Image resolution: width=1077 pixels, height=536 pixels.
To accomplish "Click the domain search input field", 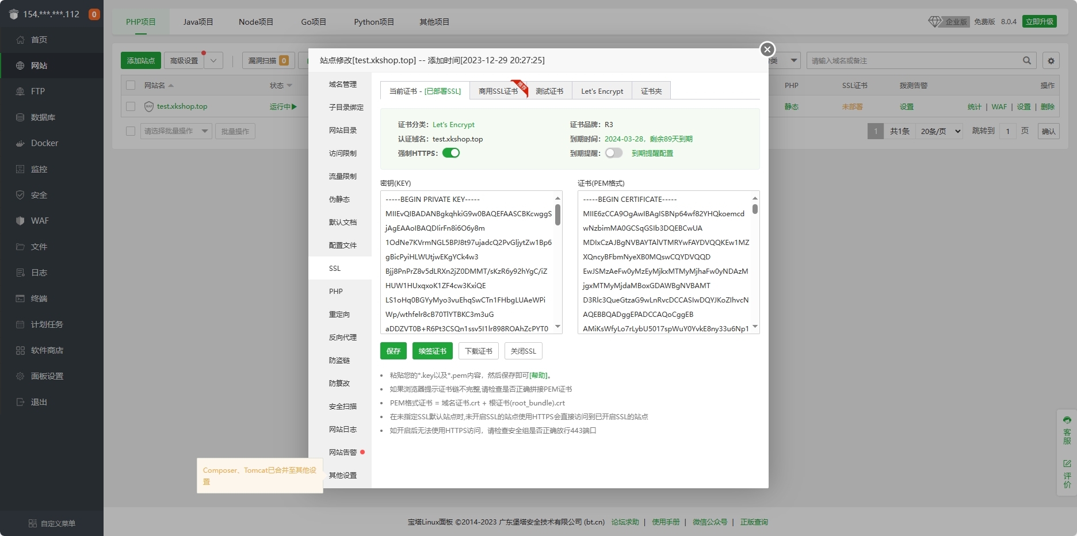I will tap(915, 60).
